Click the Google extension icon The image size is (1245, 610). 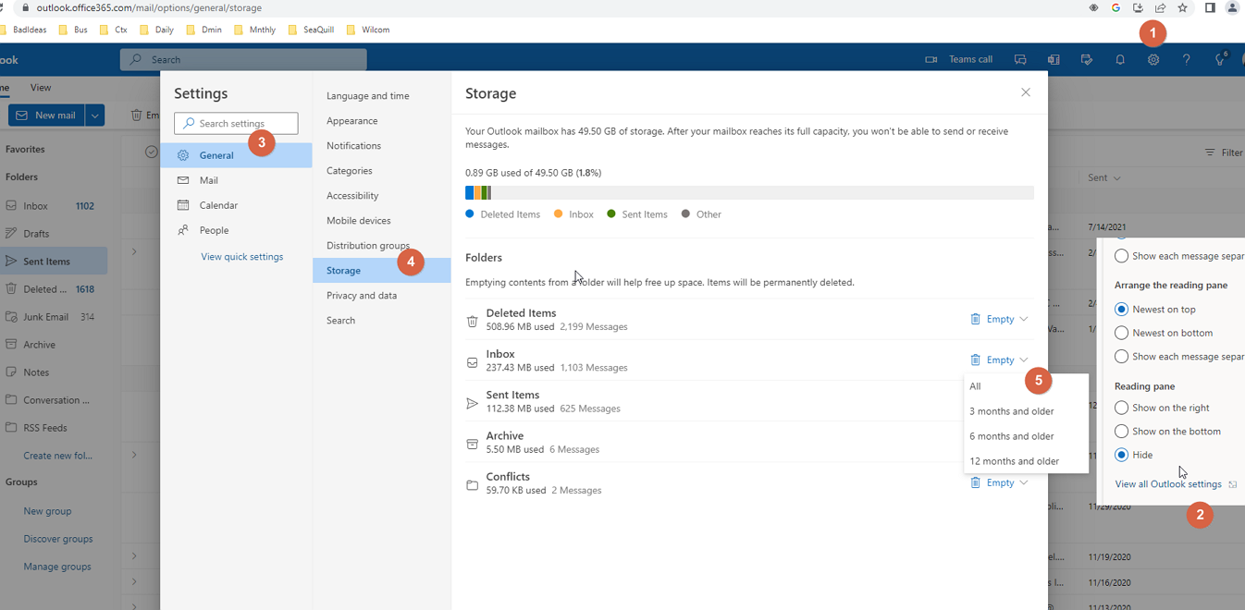tap(1116, 7)
